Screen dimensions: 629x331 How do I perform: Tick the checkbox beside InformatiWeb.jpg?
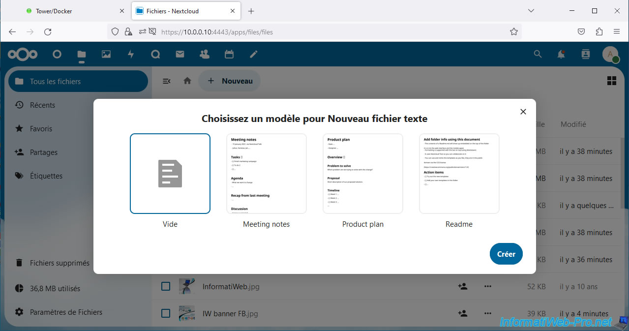(166, 286)
